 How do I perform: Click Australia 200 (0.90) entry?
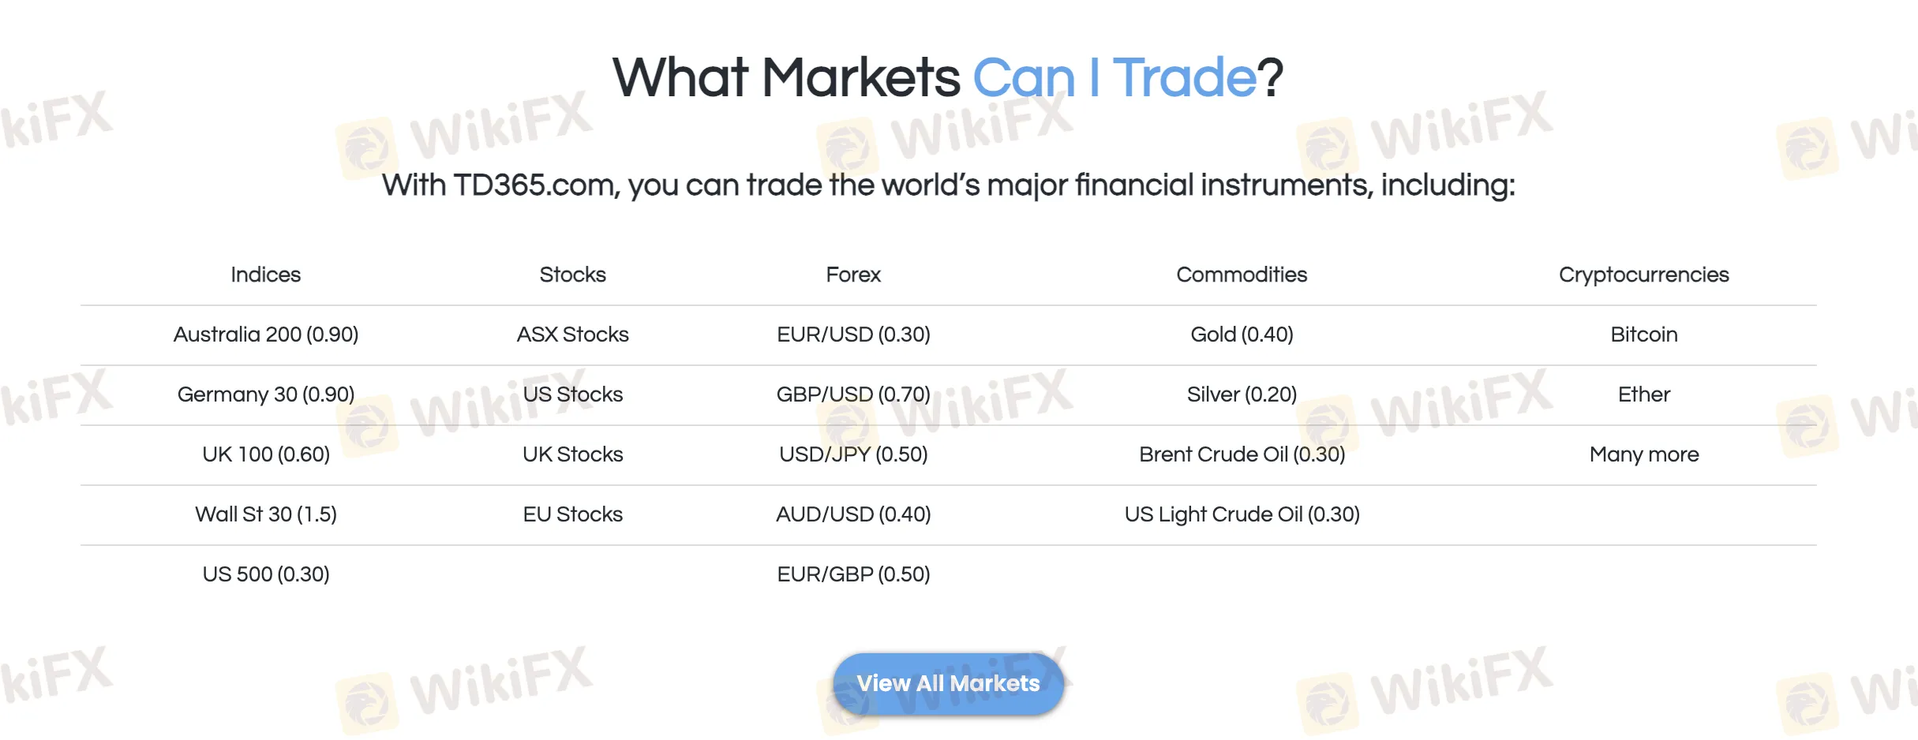265,334
